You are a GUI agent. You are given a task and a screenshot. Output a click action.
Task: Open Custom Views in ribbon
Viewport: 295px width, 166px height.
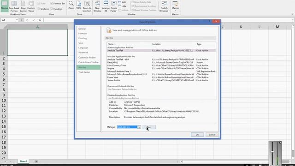coord(31,6)
